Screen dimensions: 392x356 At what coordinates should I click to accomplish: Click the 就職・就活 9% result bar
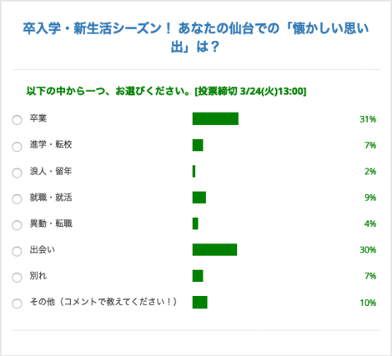pos(199,198)
